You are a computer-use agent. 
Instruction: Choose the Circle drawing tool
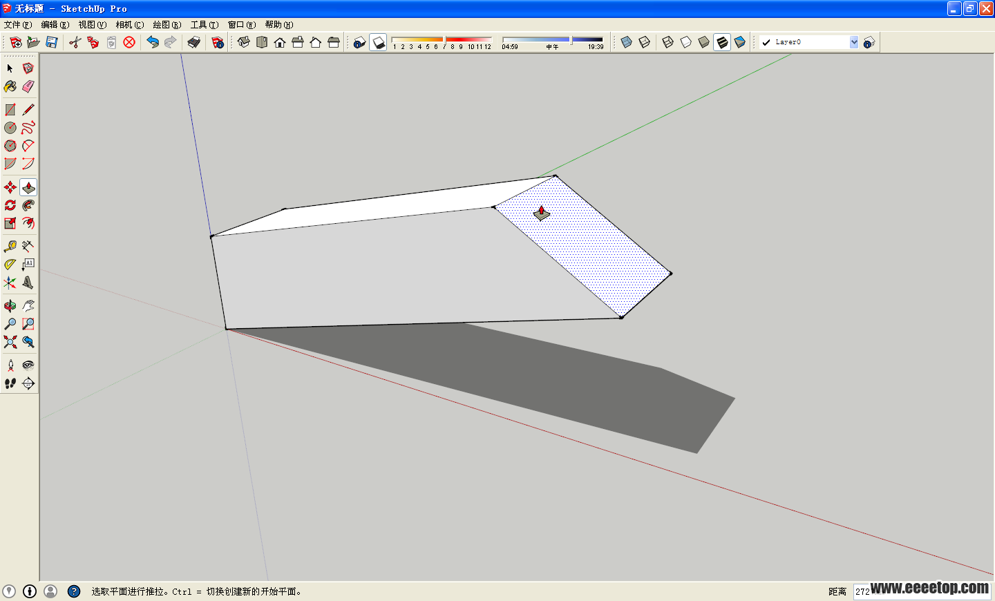coord(10,128)
